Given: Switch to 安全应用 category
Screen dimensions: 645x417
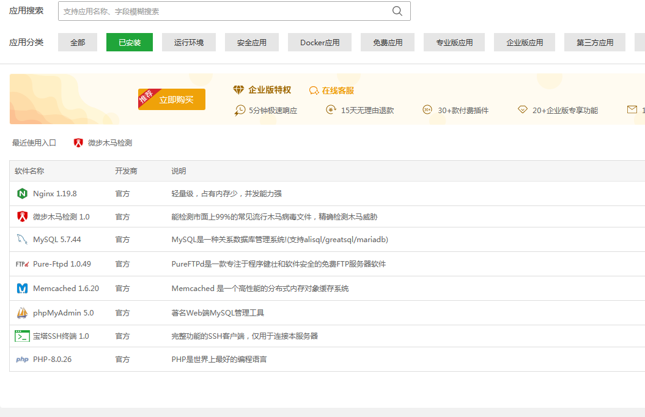Looking at the screenshot, I should coord(252,42).
